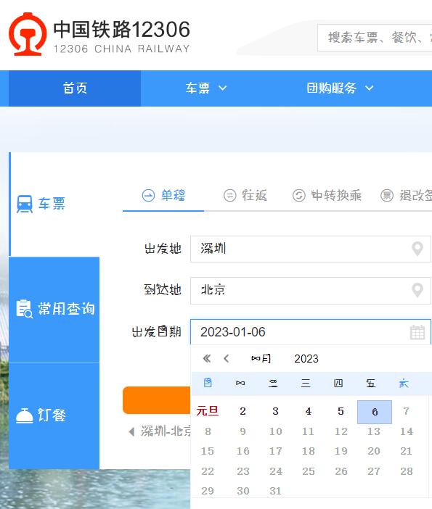Image resolution: width=432 pixels, height=509 pixels.
Task: Click left arrow before 深圳-北京 history
Action: click(131, 431)
